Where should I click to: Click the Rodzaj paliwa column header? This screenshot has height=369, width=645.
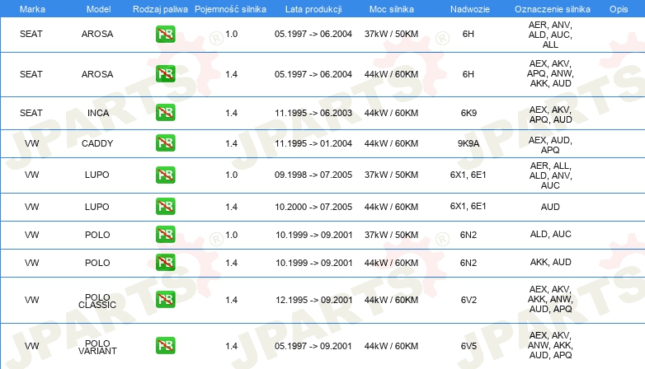(x=160, y=9)
